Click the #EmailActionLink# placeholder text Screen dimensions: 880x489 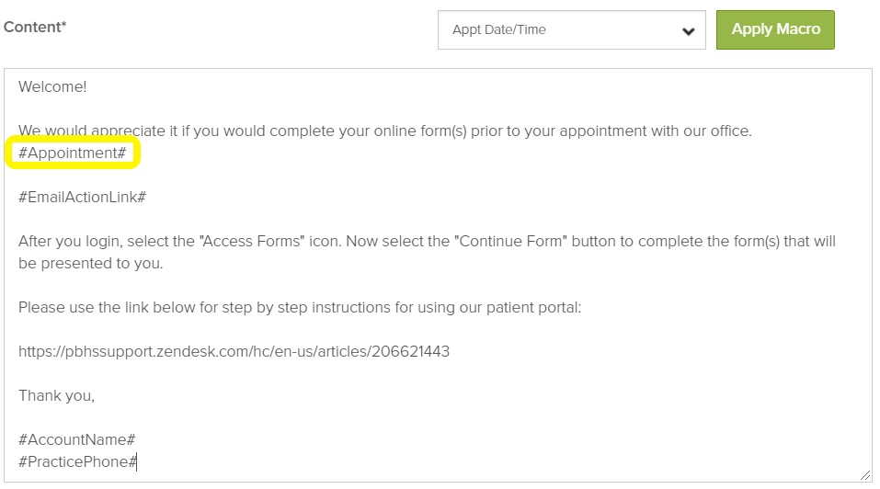click(x=83, y=197)
